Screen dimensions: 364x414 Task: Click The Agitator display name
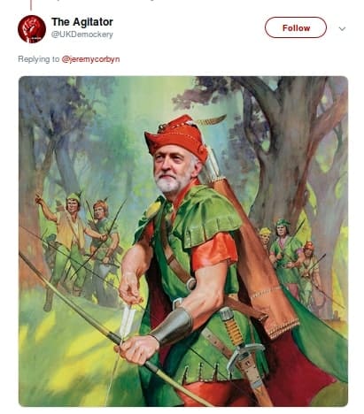click(x=82, y=21)
